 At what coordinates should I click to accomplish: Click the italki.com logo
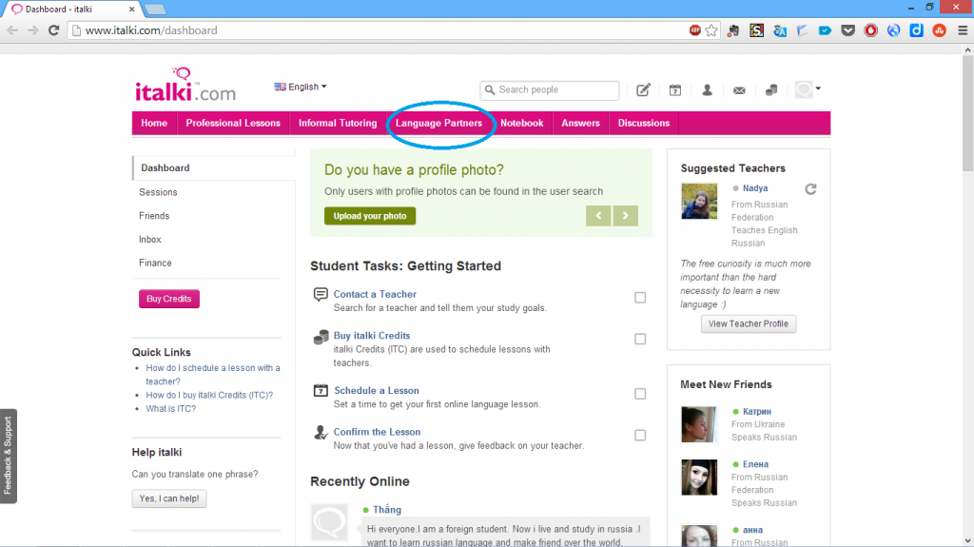coord(185,86)
